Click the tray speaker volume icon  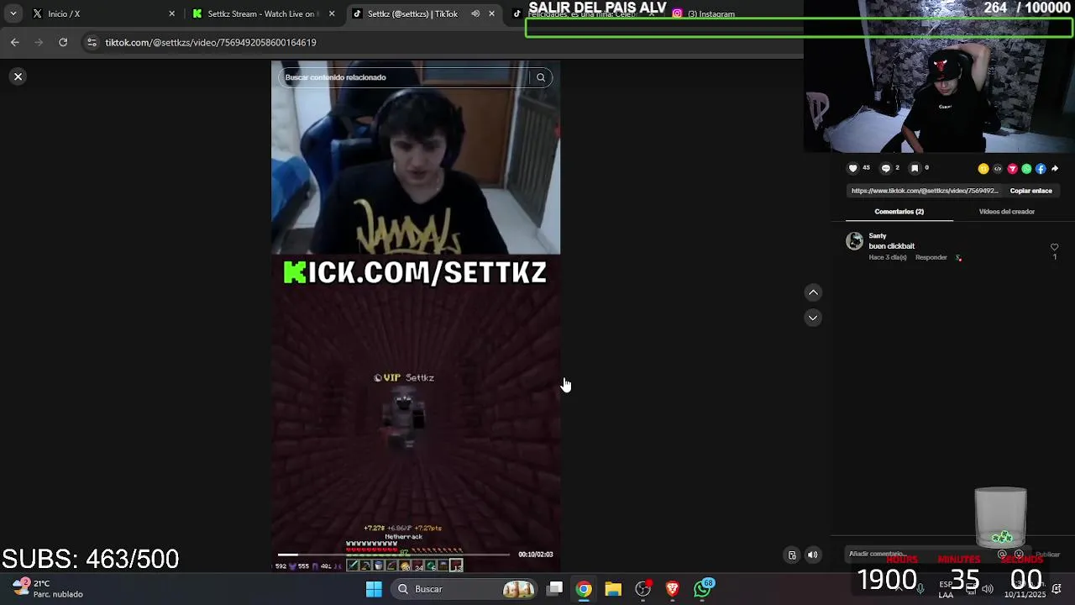click(988, 588)
